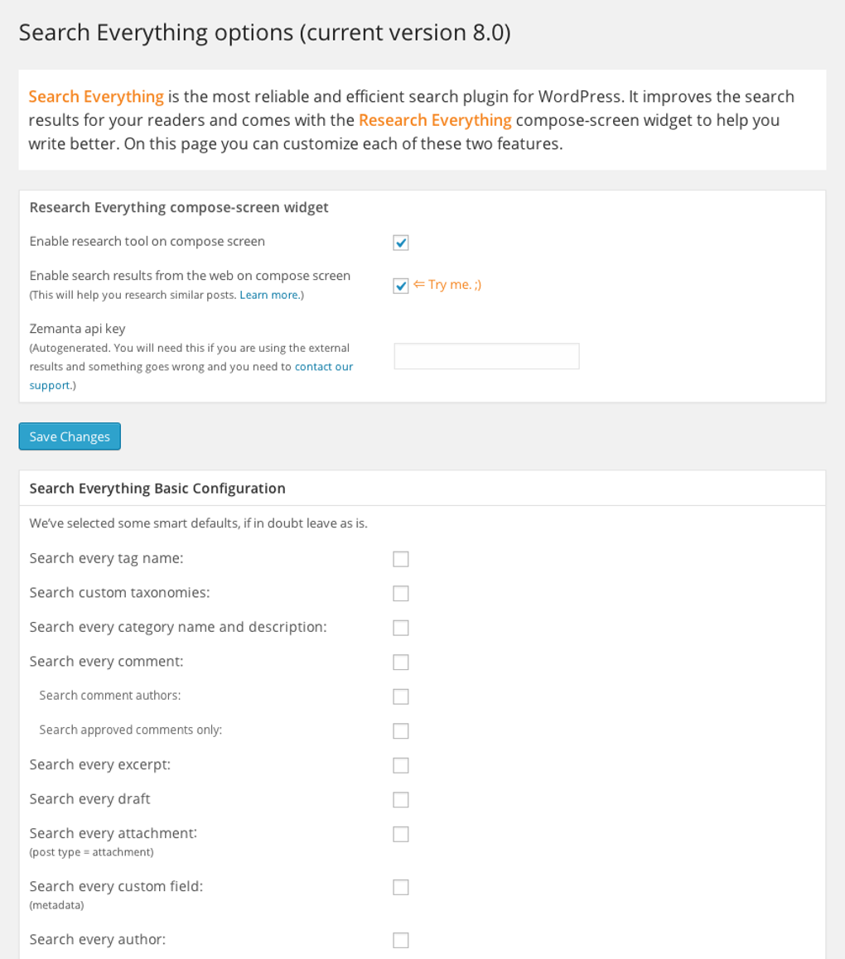Image resolution: width=845 pixels, height=959 pixels.
Task: Click the Zemanta api key input field
Action: pyautogui.click(x=486, y=356)
